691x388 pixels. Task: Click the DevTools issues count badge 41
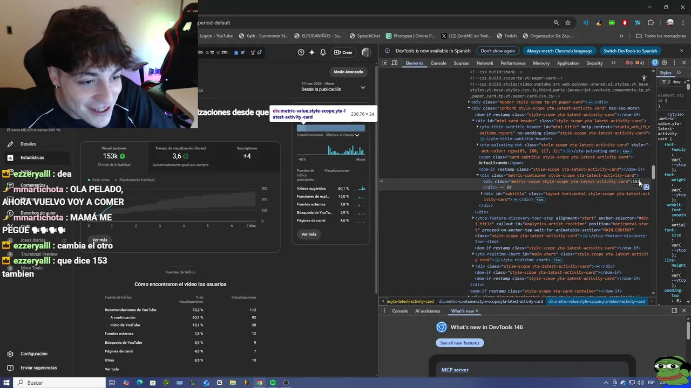(x=640, y=63)
